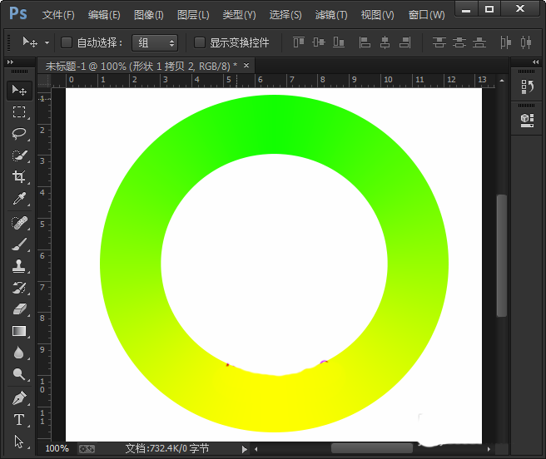Click the vertical scrollbar thumb
This screenshot has height=459, width=546.
pyautogui.click(x=502, y=255)
